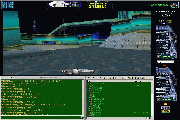
Task: Open Feedback in the upper star panel
Action: pyautogui.click(x=162, y=50)
